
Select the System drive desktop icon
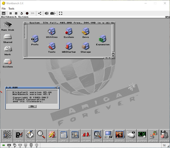click(8, 63)
